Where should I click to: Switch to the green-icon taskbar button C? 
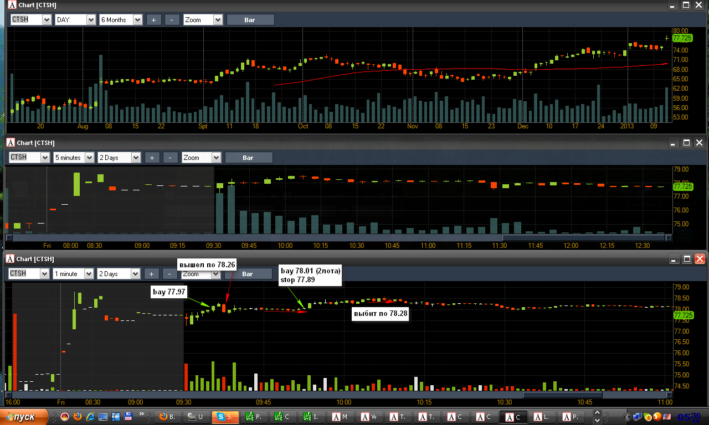284,417
